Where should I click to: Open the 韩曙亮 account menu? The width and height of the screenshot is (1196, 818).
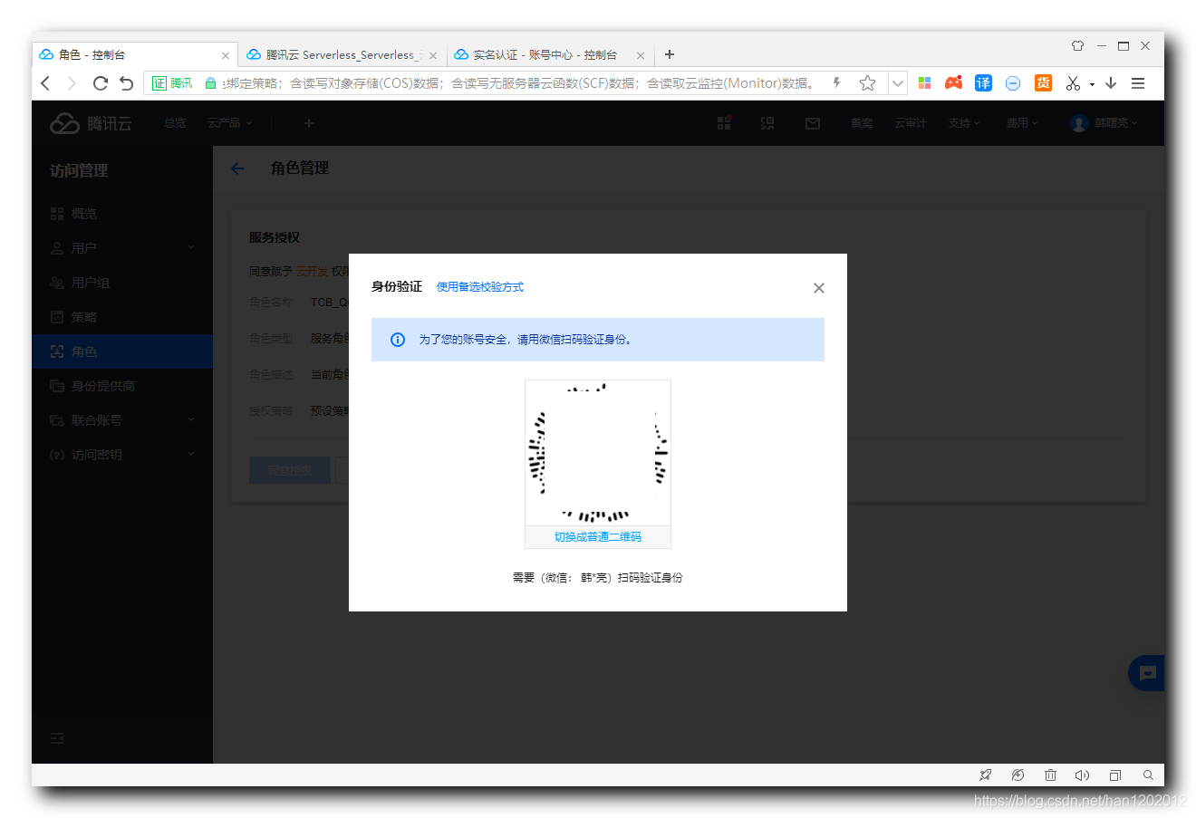coord(1104,123)
